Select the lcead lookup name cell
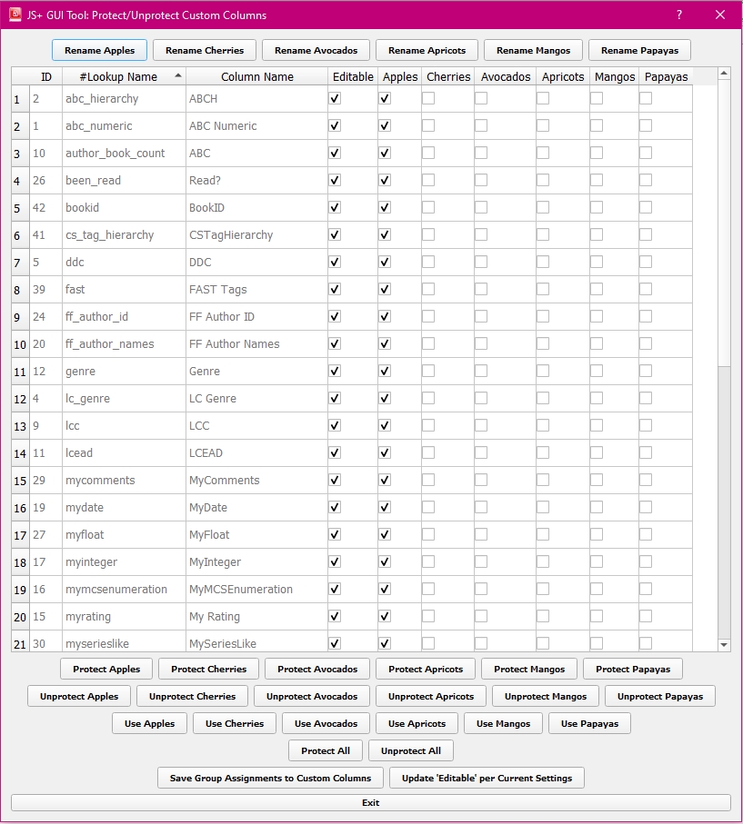 pos(125,453)
